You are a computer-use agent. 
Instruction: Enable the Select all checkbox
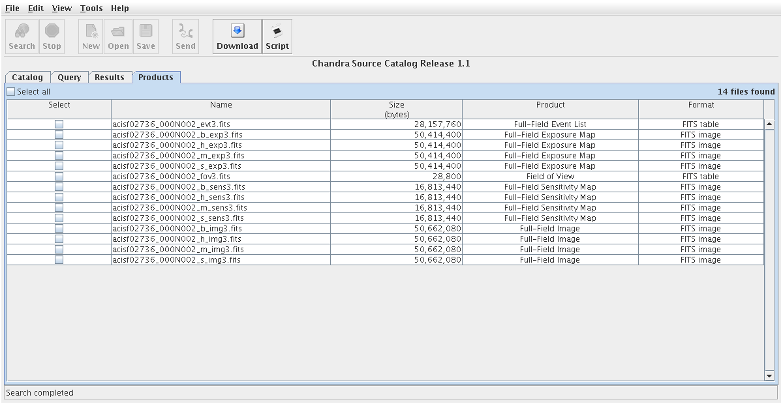click(x=11, y=92)
